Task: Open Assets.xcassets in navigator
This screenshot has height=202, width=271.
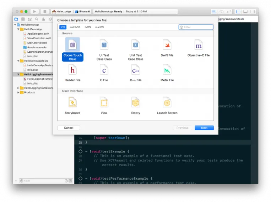Action: (x=37, y=47)
